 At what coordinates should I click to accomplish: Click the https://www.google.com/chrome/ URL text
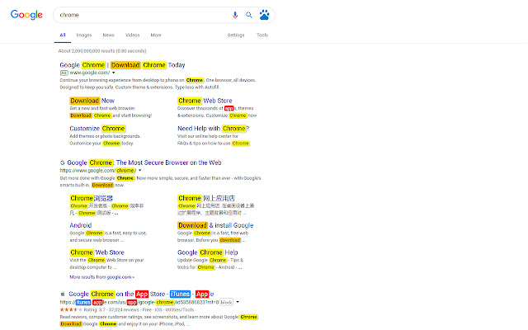[x=98, y=171]
